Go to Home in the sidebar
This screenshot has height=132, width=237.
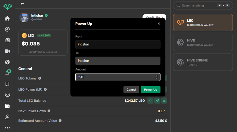pos(7,18)
